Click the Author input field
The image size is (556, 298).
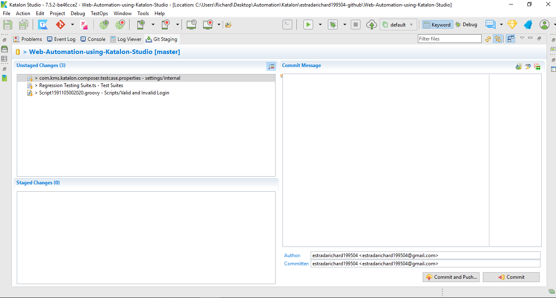(x=425, y=255)
